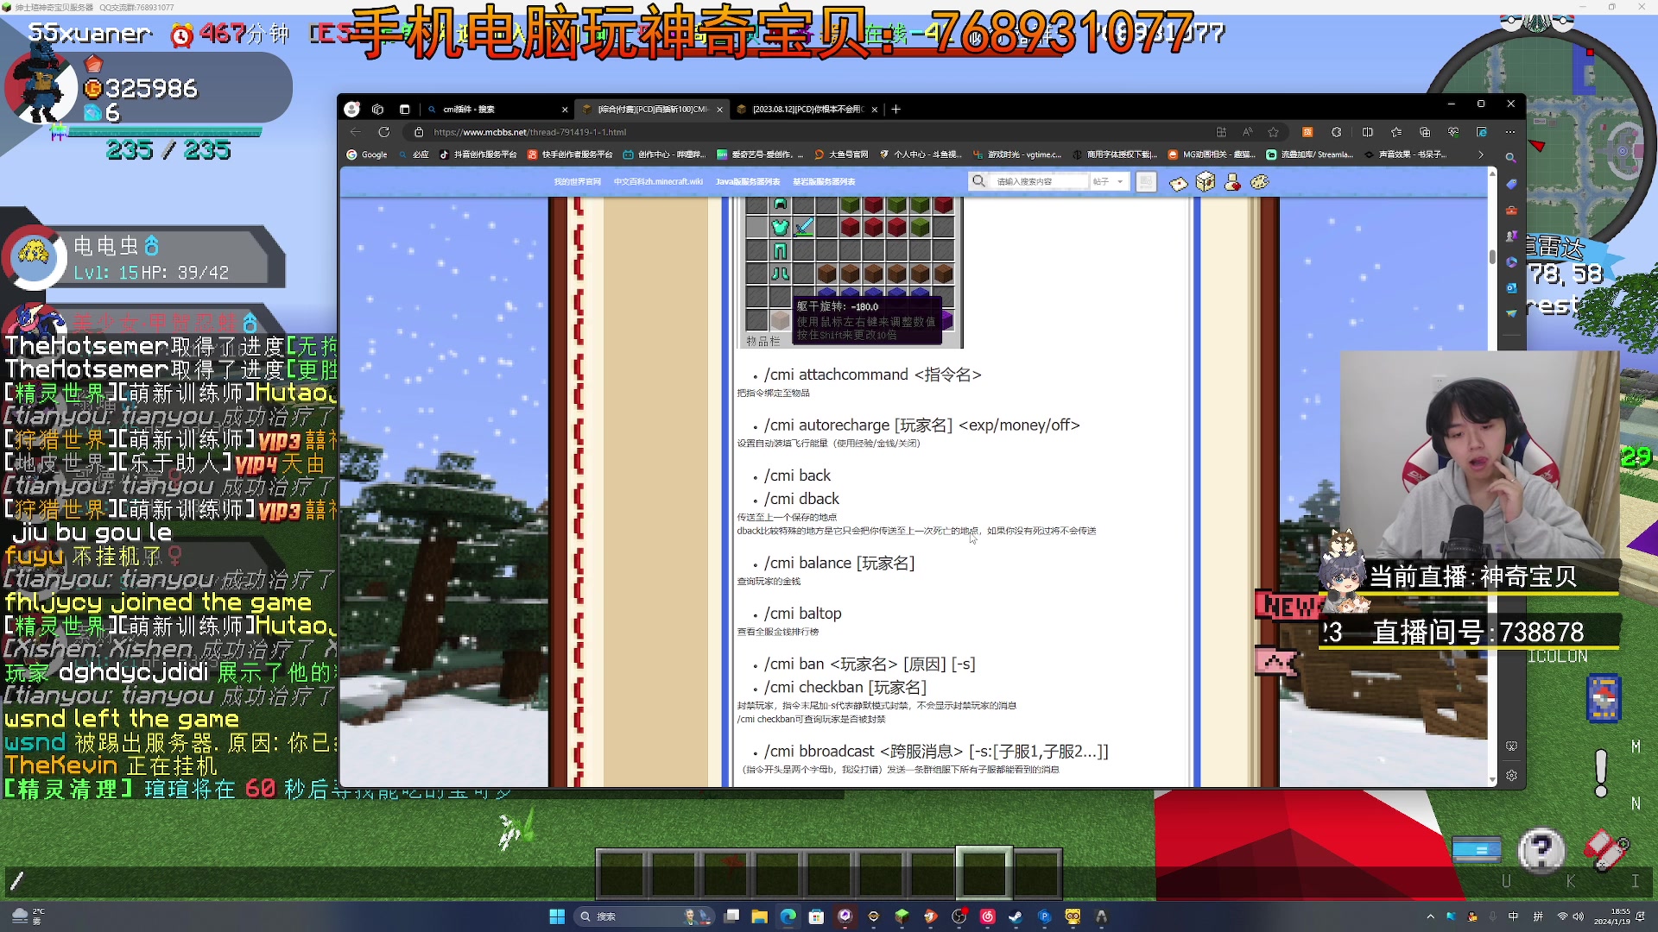1658x932 pixels.
Task: Show hidden tray icons chevron
Action: 1431,916
